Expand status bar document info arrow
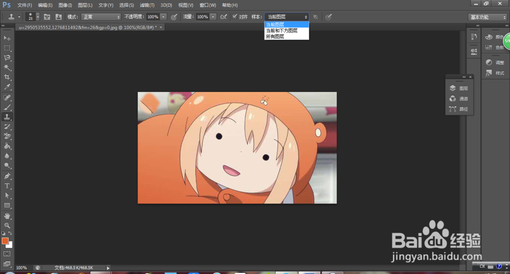 (x=108, y=268)
